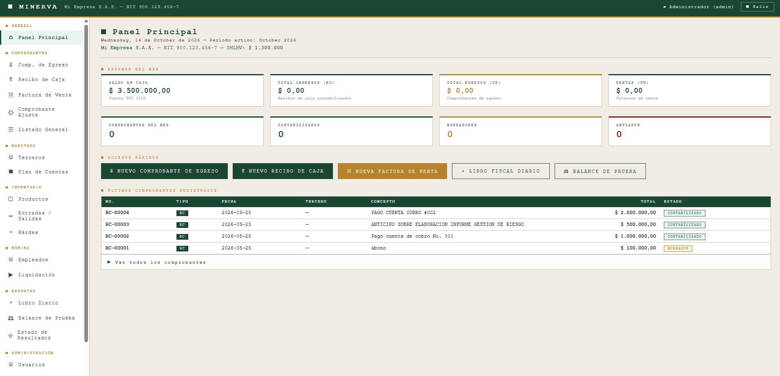This screenshot has height=376, width=780.
Task: Click Balance de Prueba quick access button
Action: 600,171
